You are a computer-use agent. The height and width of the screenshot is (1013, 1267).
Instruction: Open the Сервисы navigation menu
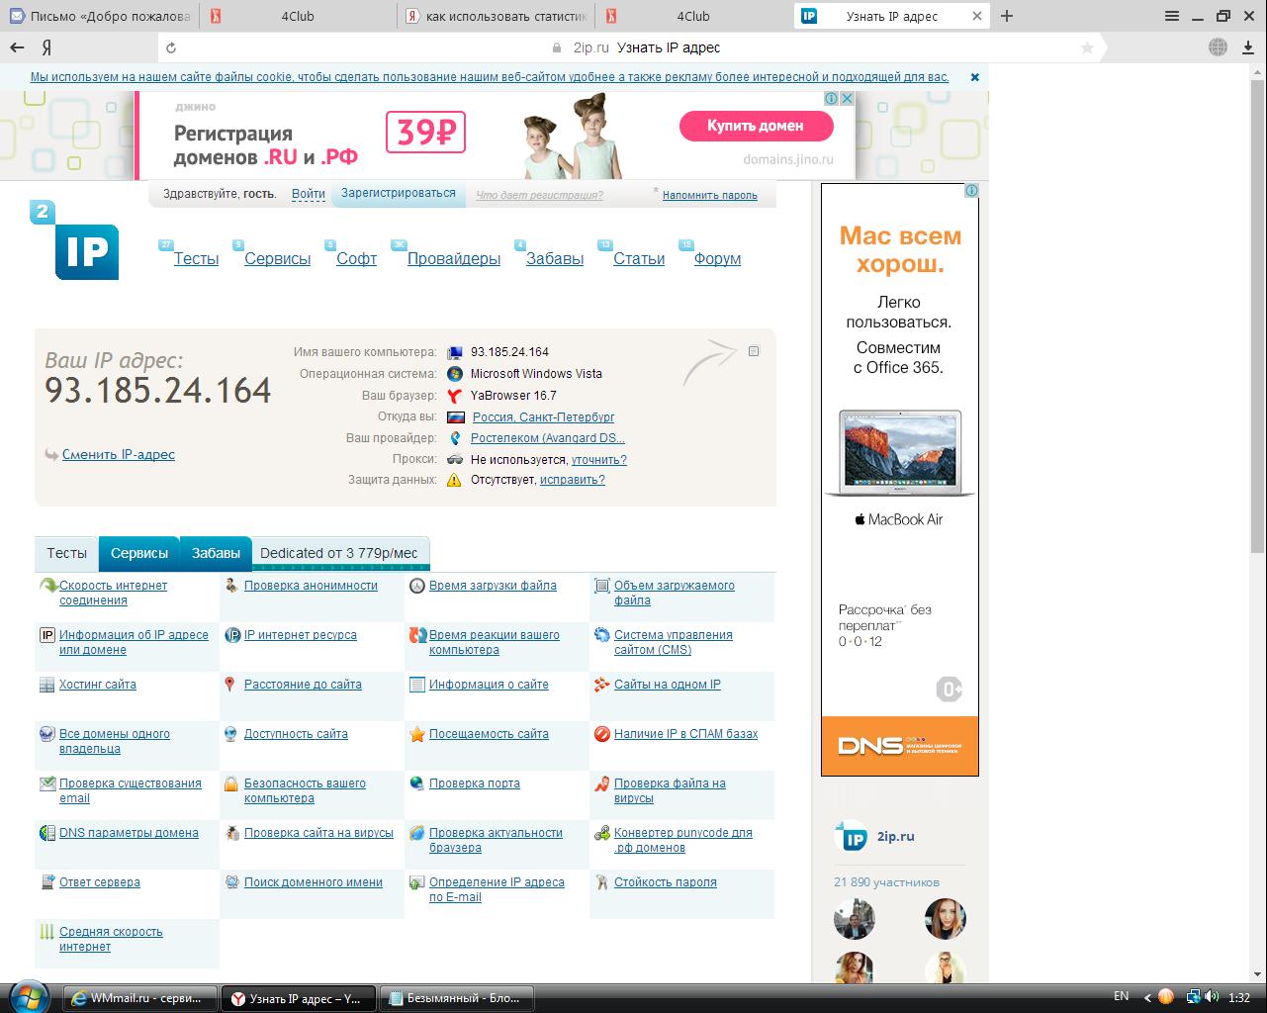pyautogui.click(x=277, y=258)
